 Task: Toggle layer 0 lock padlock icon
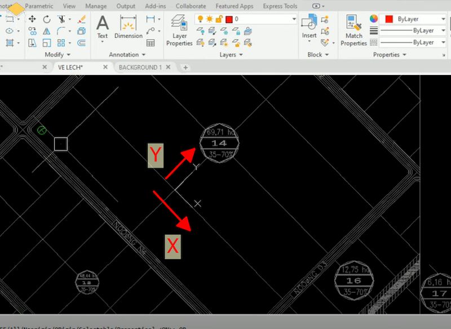click(219, 19)
